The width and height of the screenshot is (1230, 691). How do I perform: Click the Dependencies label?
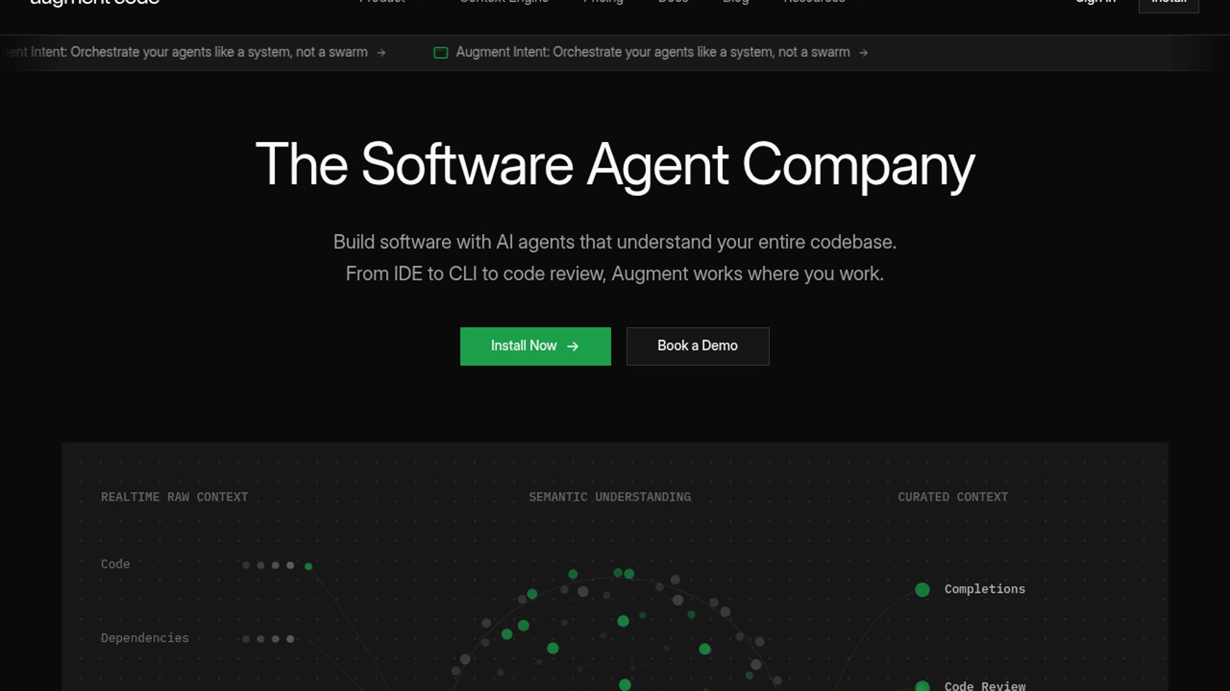145,638
